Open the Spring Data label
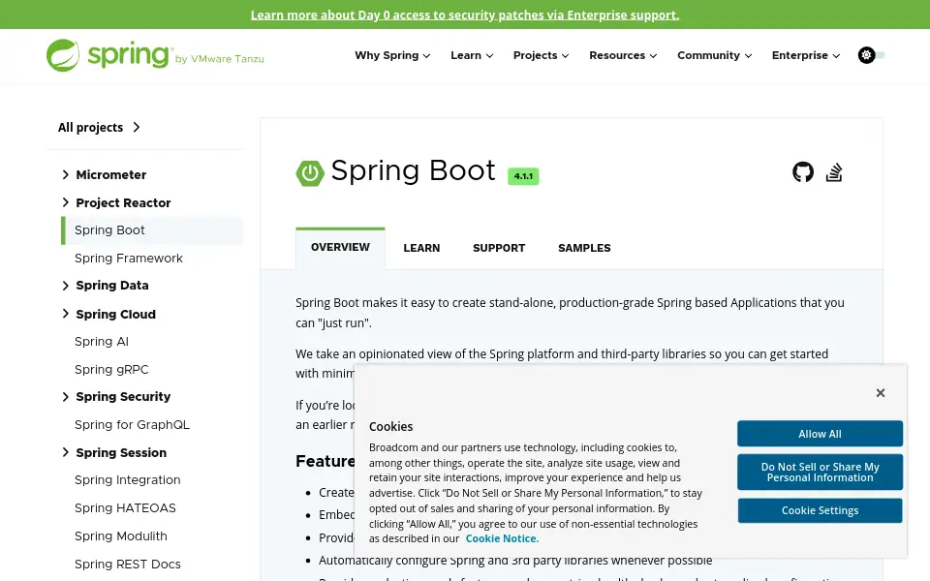This screenshot has height=581, width=930. 112,285
